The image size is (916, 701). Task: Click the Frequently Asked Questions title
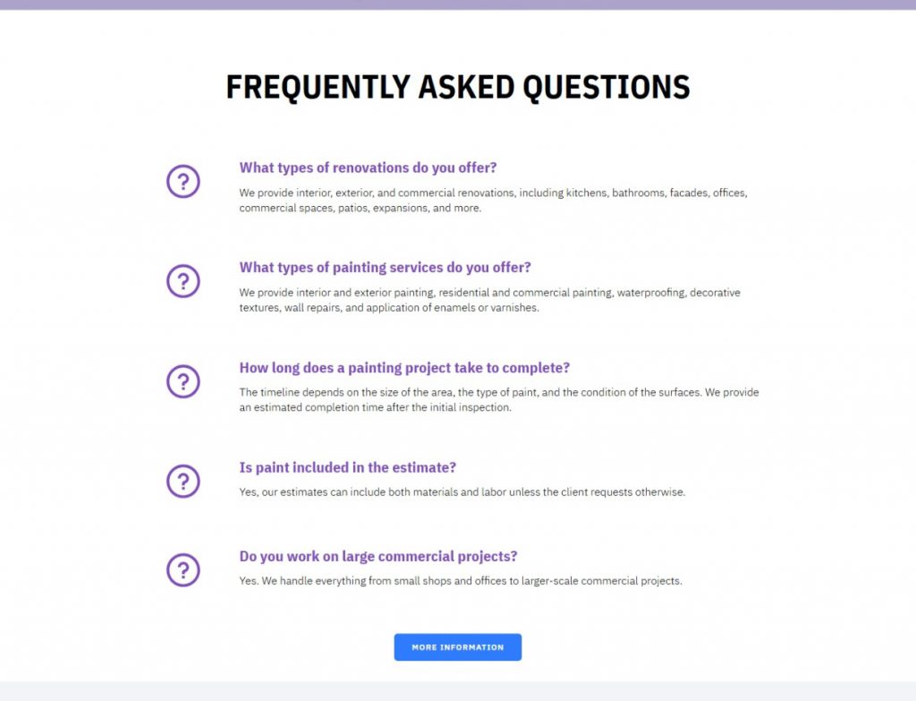coord(457,87)
